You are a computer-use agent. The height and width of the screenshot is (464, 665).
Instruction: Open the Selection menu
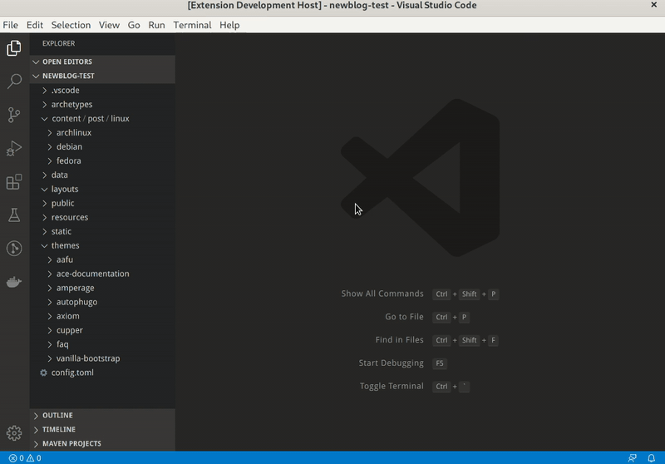71,25
